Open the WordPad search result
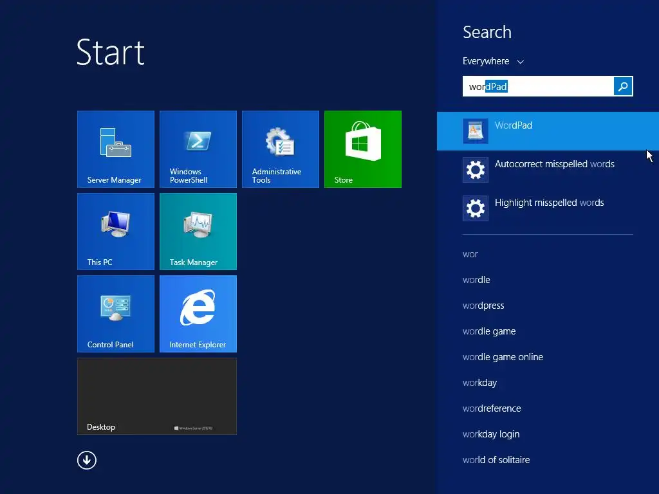This screenshot has height=494, width=659. (548, 131)
